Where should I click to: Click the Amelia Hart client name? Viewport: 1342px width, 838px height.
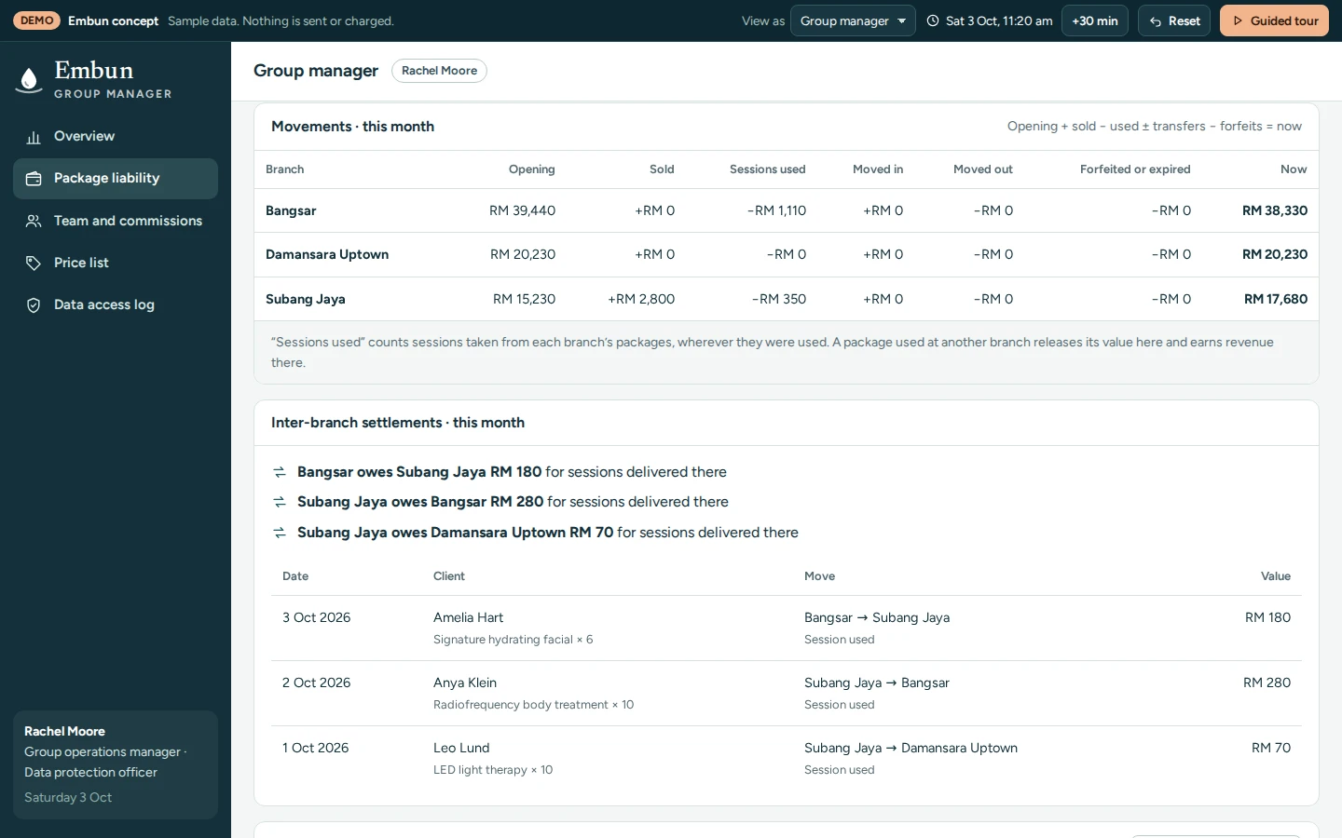[468, 617]
